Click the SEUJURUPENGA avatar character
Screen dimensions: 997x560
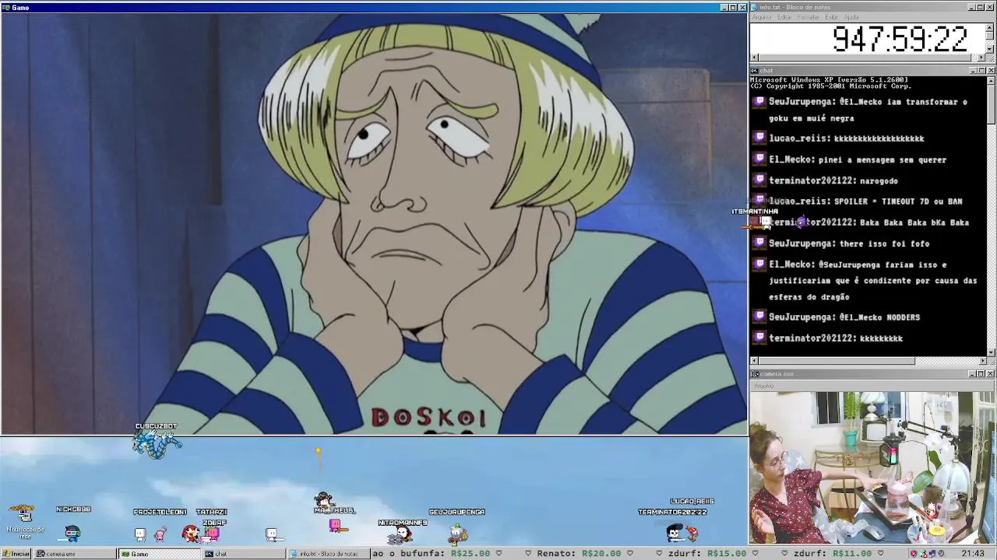click(458, 534)
